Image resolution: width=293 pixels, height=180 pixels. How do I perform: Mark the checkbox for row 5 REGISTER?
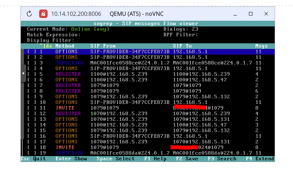pos(32,74)
